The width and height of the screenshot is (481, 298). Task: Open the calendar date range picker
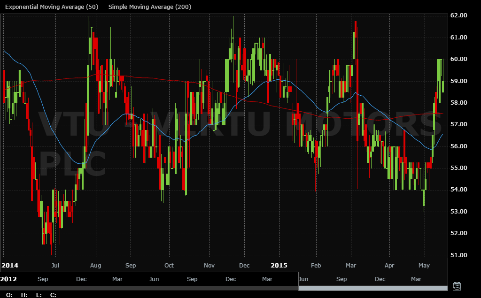(x=456, y=286)
